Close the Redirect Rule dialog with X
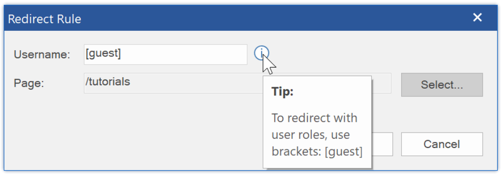Screen dimensions: 502x175 [477, 17]
